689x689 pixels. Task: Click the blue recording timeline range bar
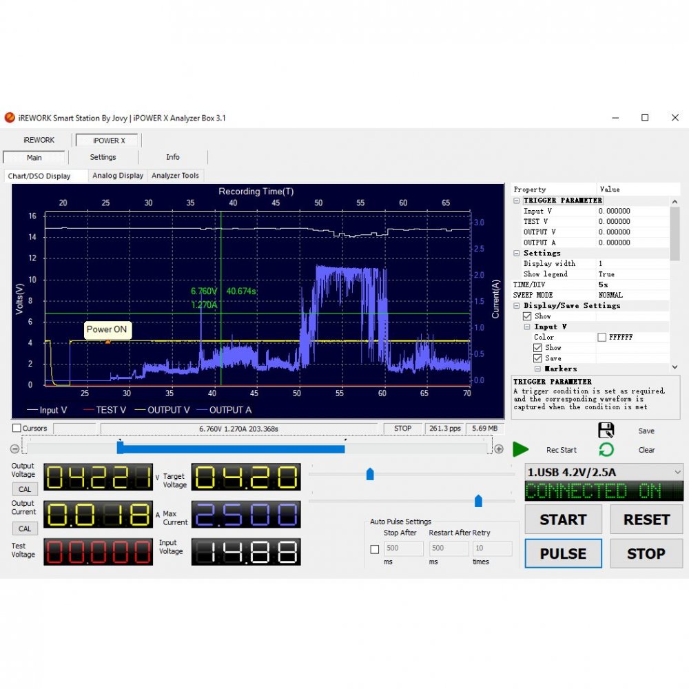click(x=231, y=449)
